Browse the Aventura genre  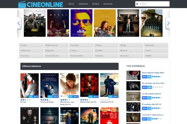coord(31,56)
